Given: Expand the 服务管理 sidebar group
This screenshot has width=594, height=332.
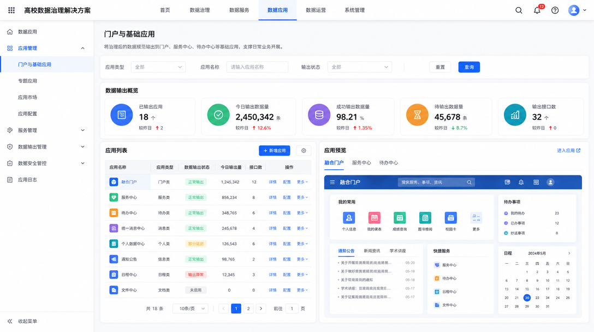Looking at the screenshot, I should (82, 131).
